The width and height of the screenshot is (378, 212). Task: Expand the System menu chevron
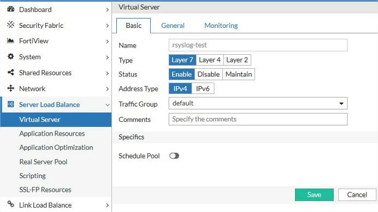click(107, 57)
